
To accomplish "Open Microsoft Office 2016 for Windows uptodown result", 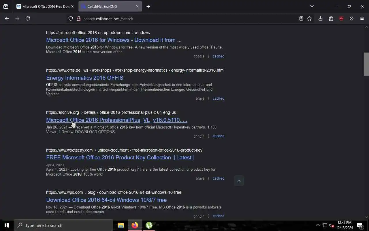I will (114, 40).
